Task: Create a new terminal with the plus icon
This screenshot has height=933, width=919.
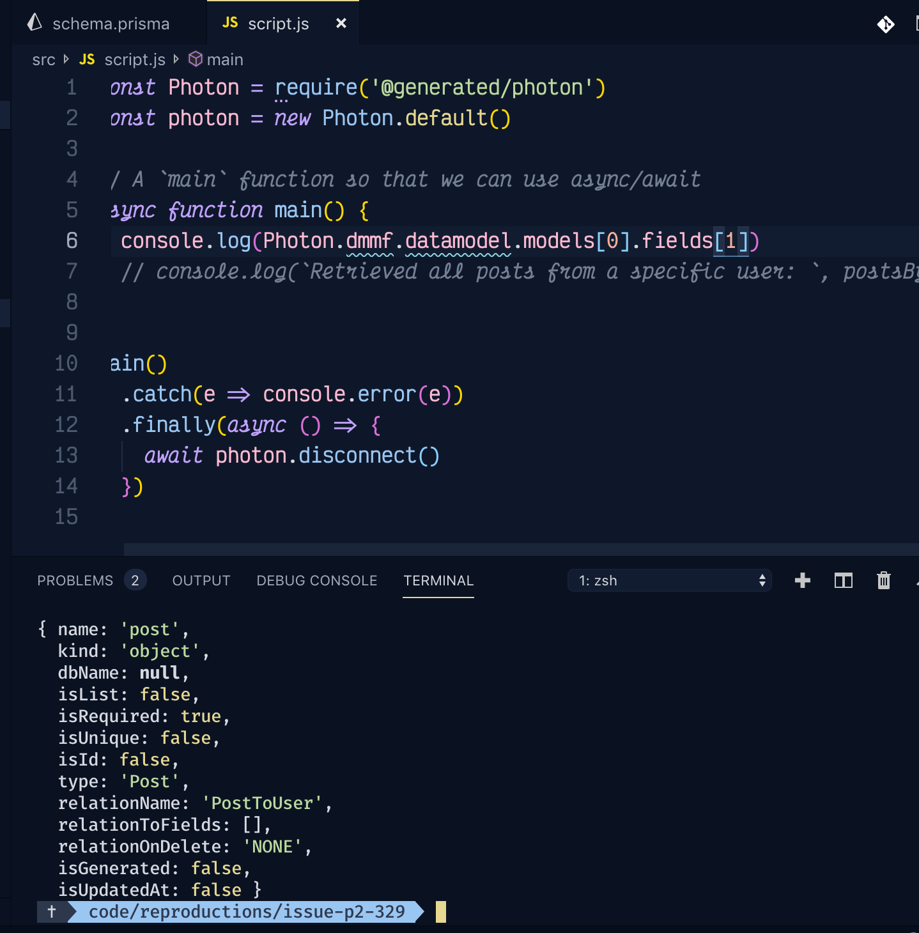Action: point(803,580)
